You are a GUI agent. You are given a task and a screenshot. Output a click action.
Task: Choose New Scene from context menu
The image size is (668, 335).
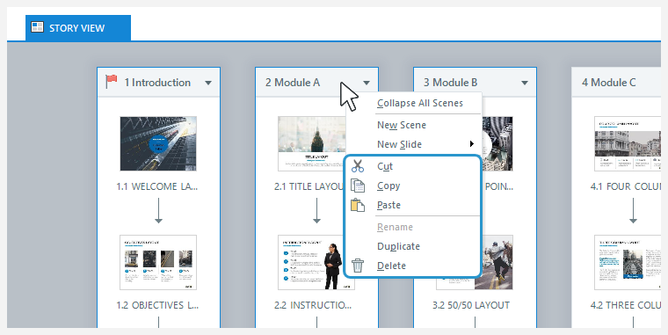(x=402, y=125)
